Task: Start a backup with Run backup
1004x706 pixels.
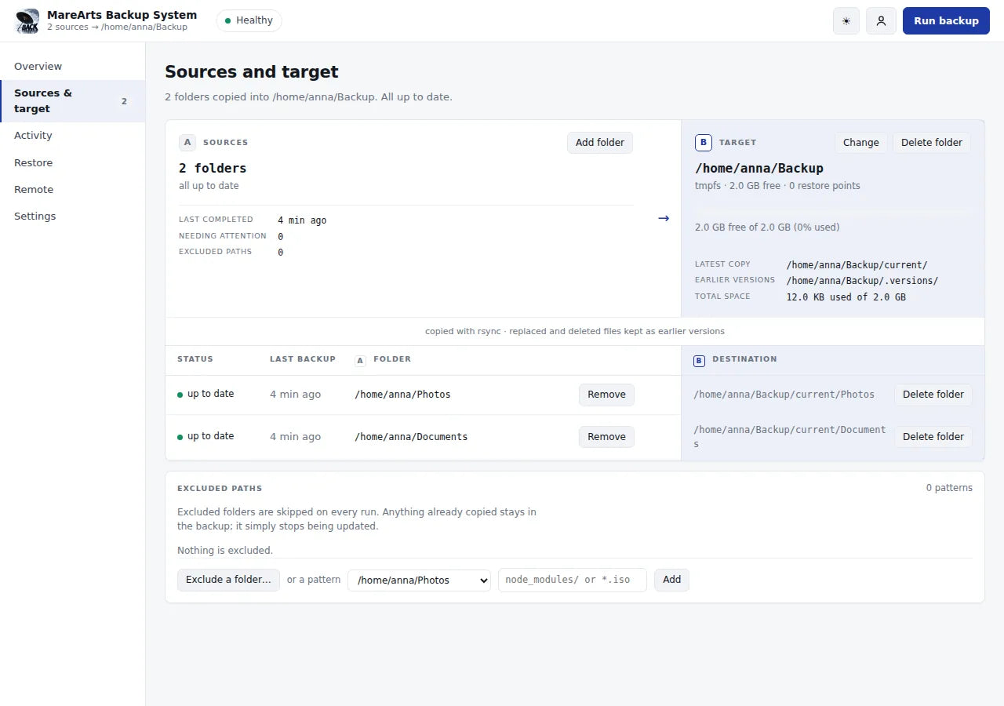Action: tap(946, 21)
